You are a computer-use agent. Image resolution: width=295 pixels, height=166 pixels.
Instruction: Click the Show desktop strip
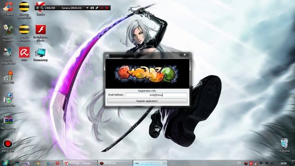[x=293, y=163]
